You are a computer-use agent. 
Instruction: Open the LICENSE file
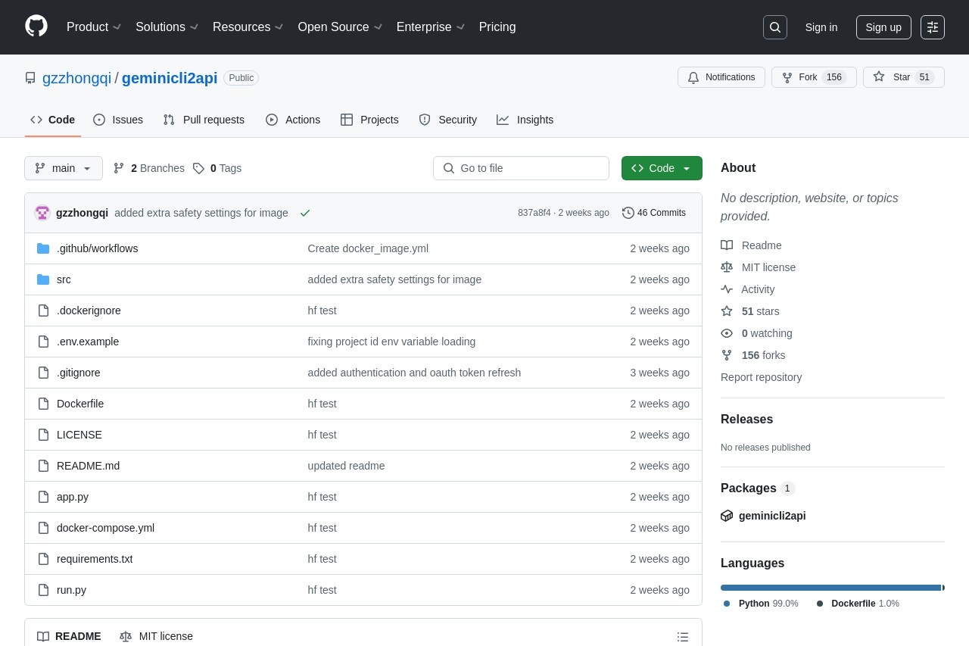[79, 435]
